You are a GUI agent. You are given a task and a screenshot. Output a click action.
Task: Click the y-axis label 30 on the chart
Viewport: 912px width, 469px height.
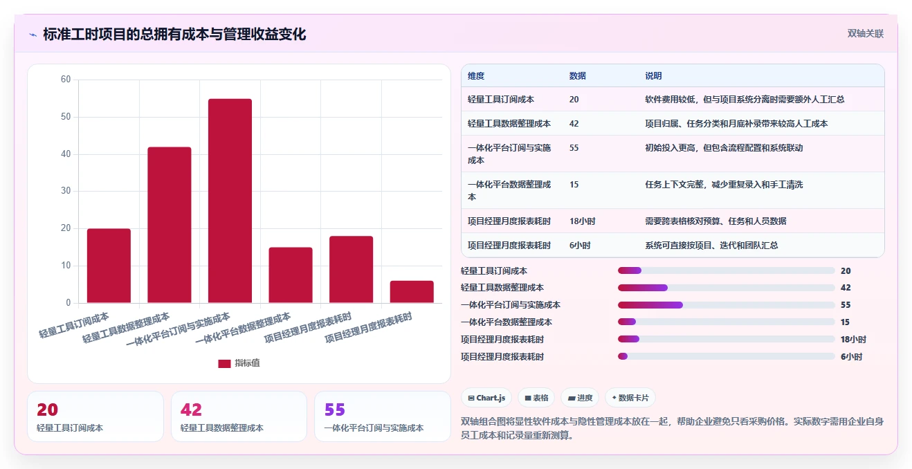[x=66, y=191]
